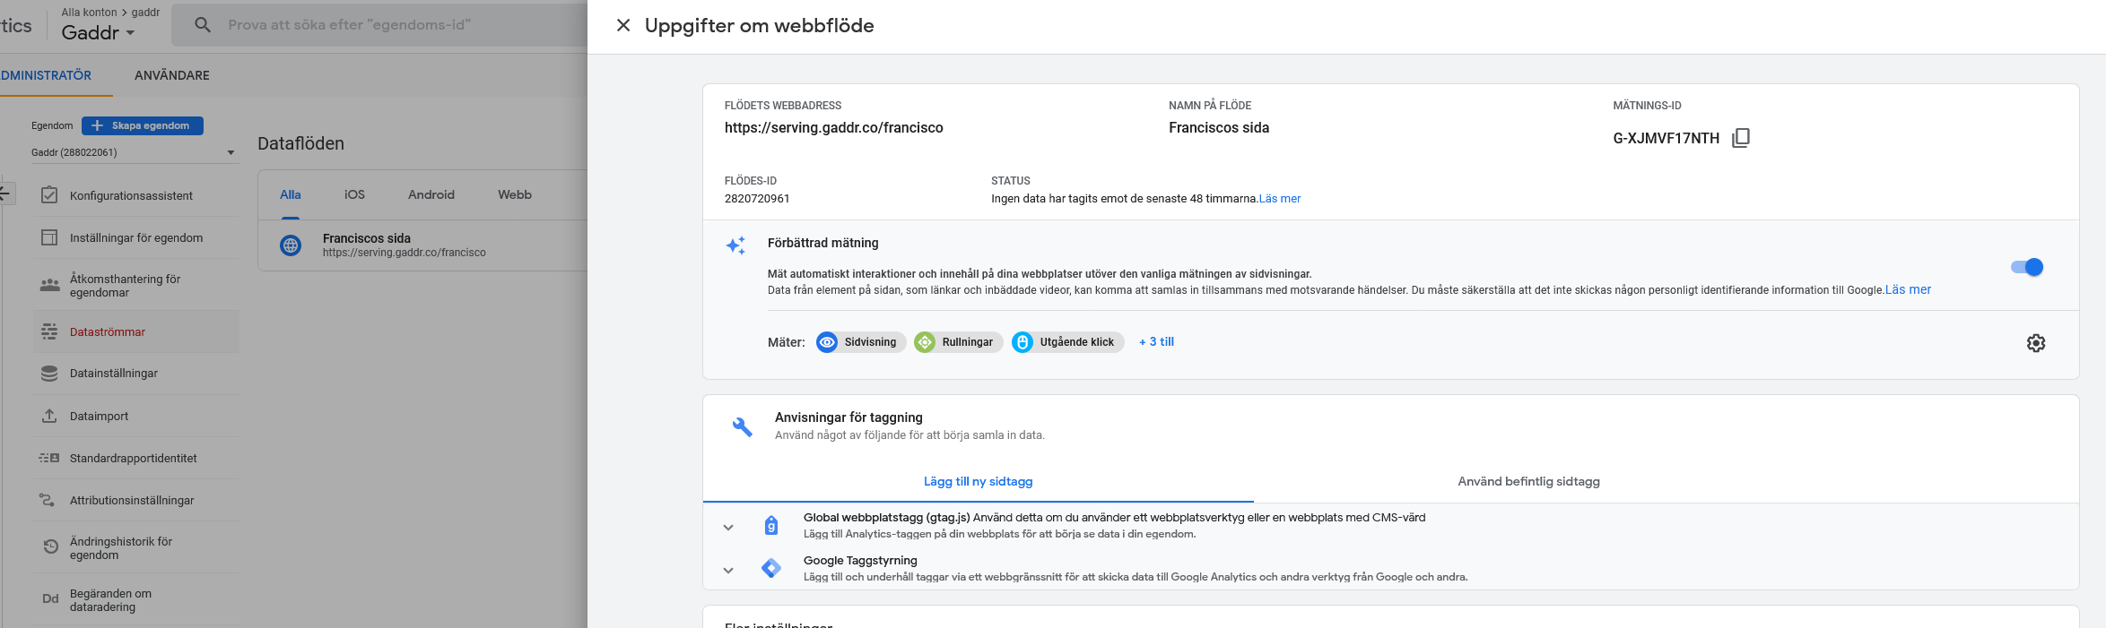This screenshot has width=2106, height=628.
Task: Disable the Förbättrad mätning toggle
Action: pos(2026,267)
